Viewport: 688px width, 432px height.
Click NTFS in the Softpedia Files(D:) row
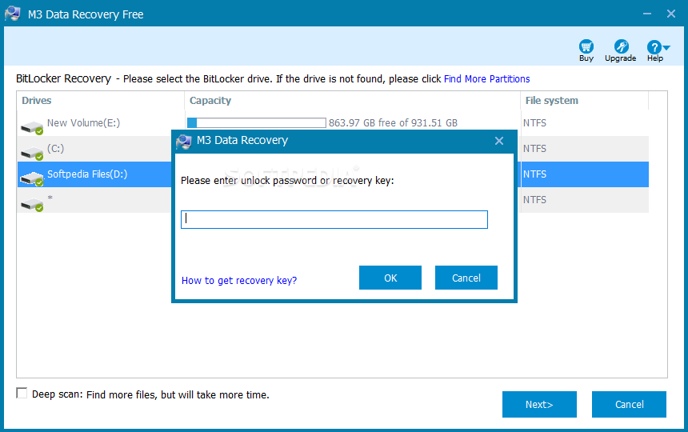tap(534, 174)
